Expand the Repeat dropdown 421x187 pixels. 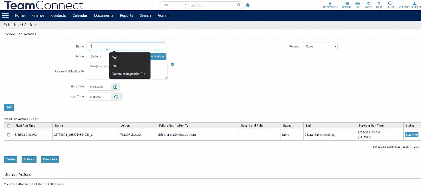tap(319, 46)
